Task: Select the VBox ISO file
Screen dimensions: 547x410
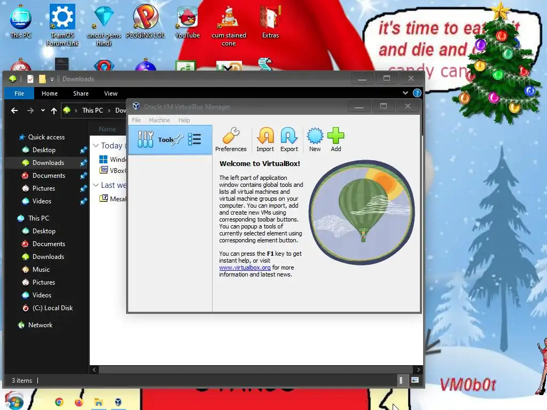Action: 113,170
